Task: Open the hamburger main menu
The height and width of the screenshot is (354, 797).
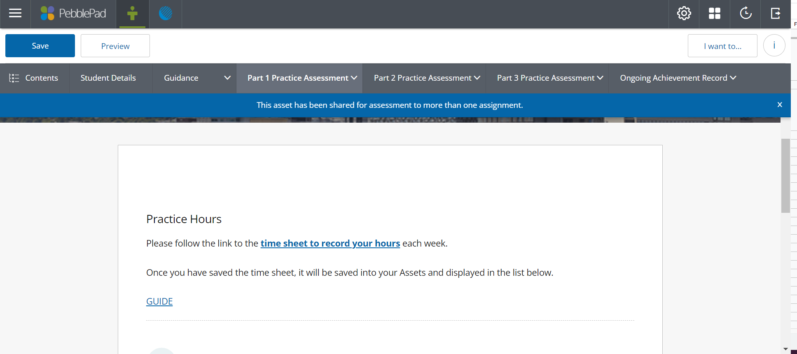Action: pyautogui.click(x=15, y=14)
